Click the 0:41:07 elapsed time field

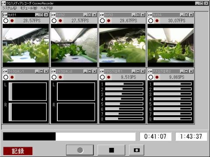[155, 137]
